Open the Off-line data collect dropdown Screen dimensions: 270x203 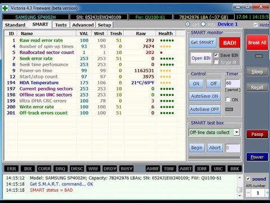point(237,133)
